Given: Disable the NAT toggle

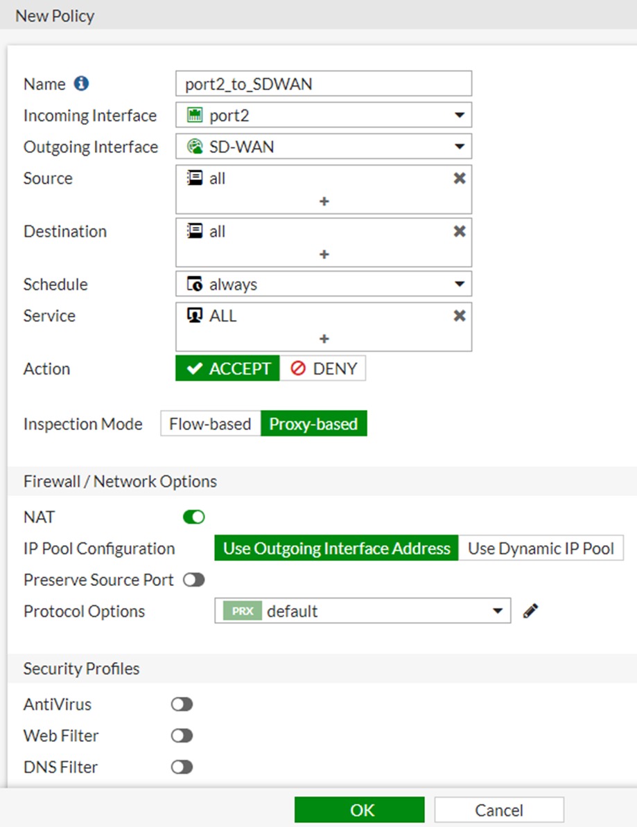Looking at the screenshot, I should tap(194, 517).
